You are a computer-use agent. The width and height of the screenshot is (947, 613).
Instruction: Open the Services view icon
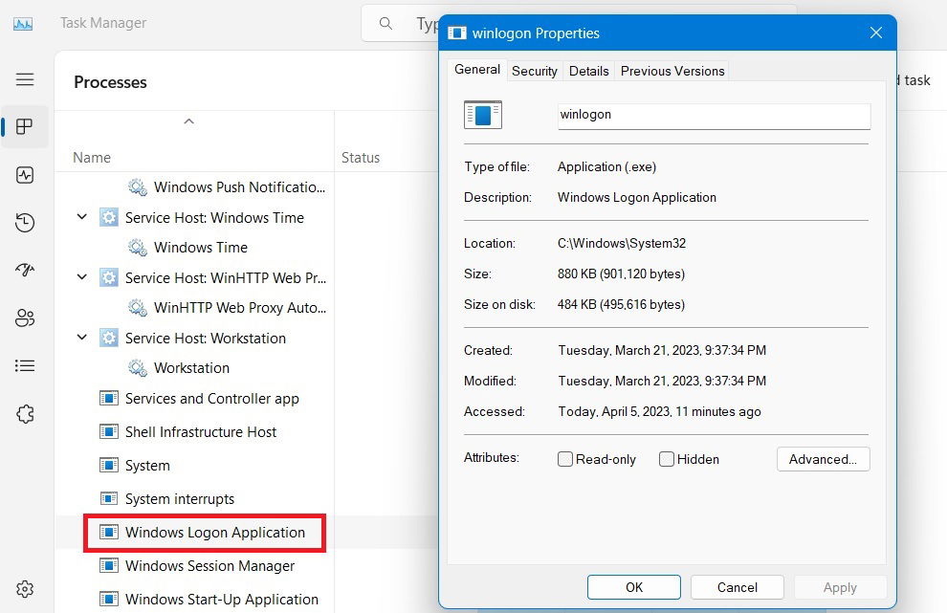(x=24, y=413)
